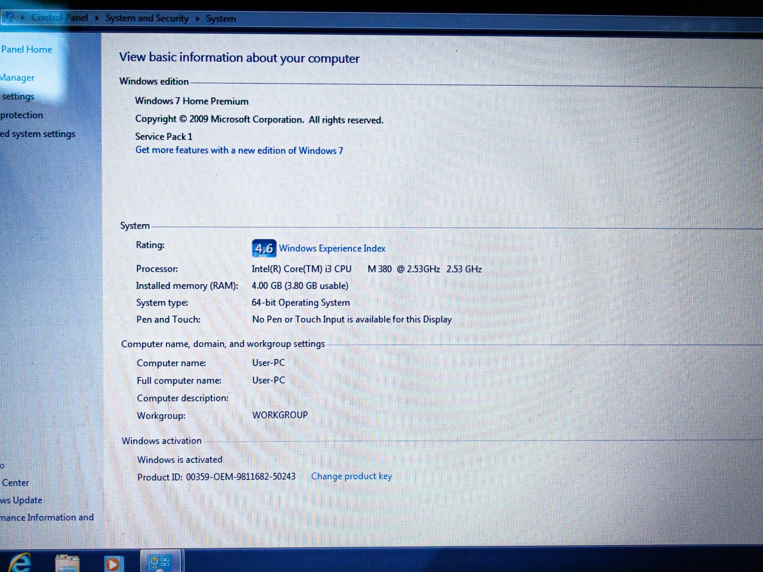Click the computer icon in the address bar

(9, 18)
